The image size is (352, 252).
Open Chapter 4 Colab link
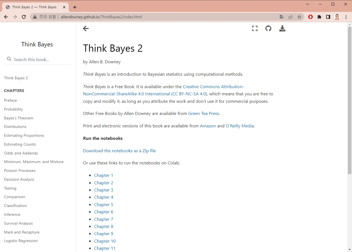coord(103,197)
